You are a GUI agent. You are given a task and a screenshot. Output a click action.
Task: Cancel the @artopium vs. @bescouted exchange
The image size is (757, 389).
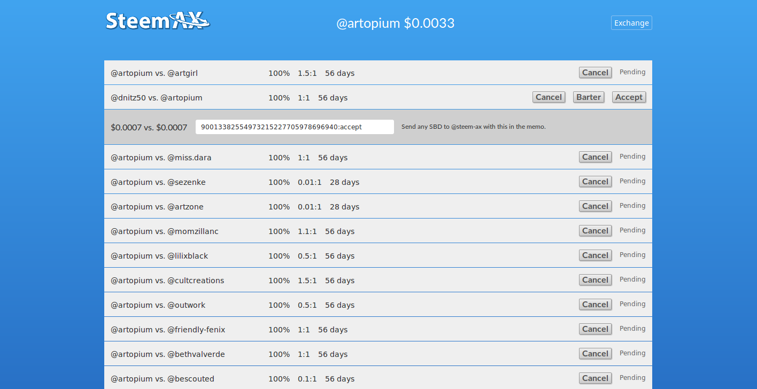(x=596, y=378)
